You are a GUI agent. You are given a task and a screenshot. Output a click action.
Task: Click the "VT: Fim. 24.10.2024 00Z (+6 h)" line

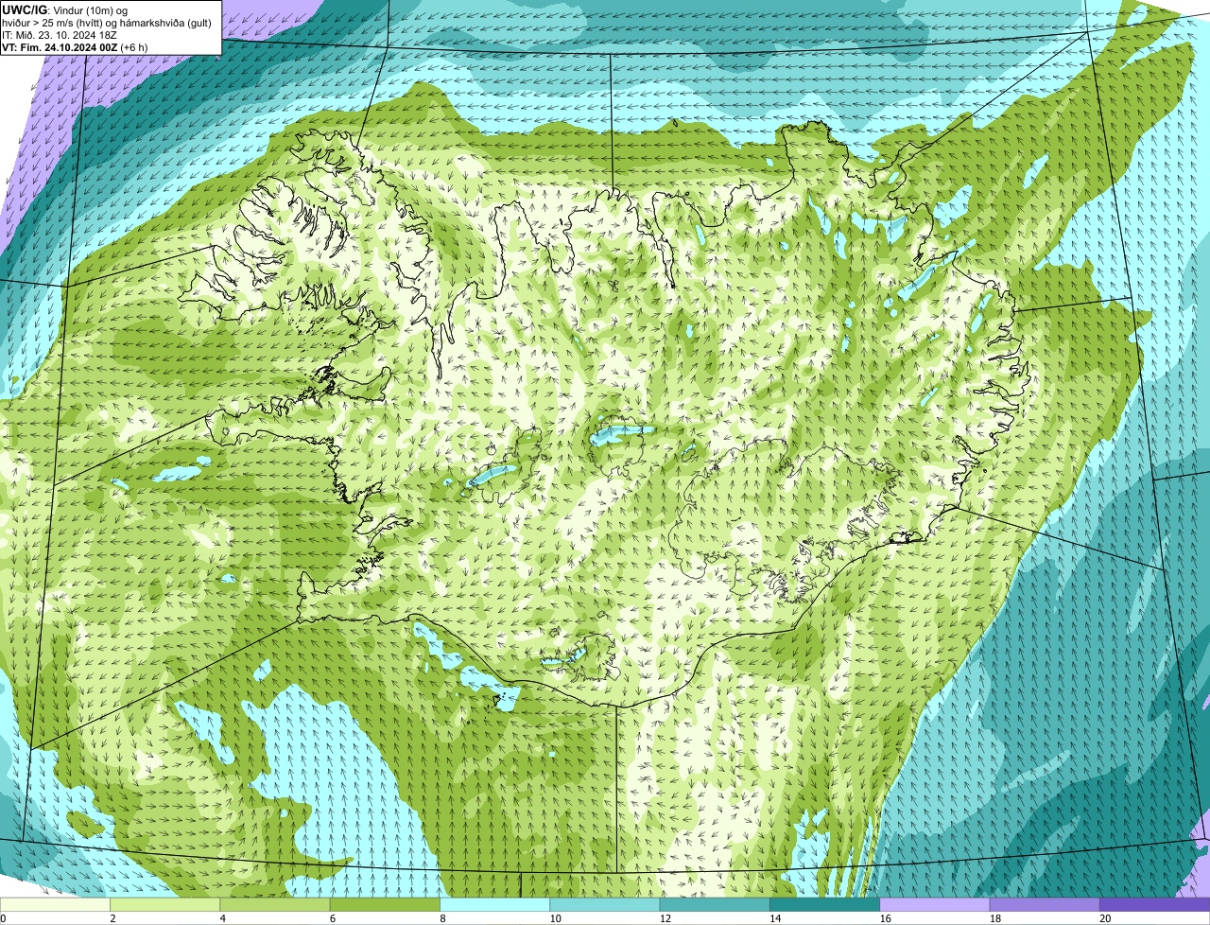[75, 46]
